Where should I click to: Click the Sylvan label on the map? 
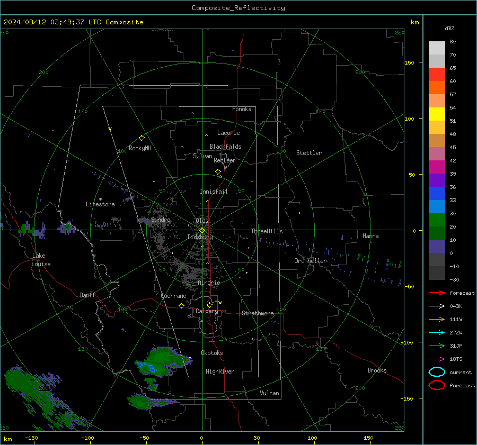[202, 156]
